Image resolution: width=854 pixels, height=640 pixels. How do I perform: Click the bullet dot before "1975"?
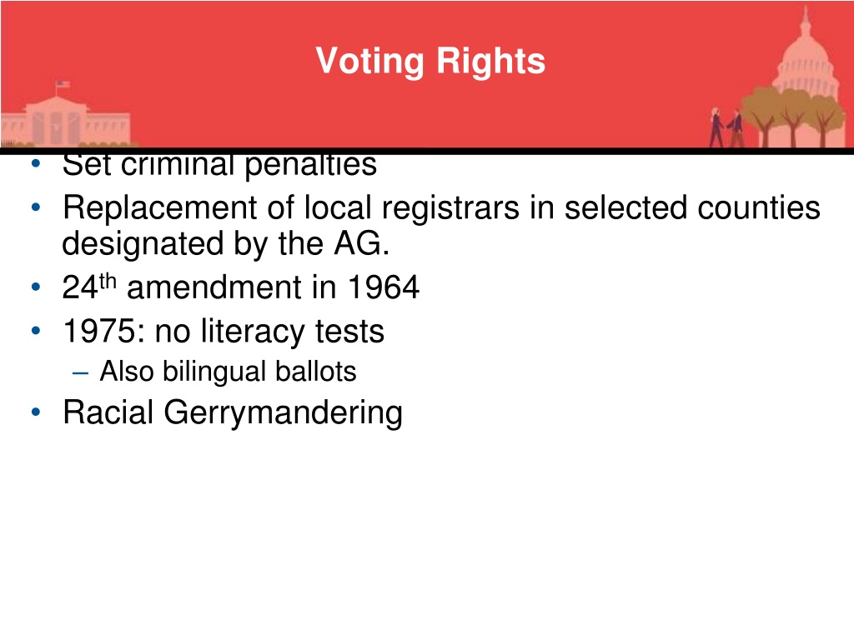tap(36, 331)
